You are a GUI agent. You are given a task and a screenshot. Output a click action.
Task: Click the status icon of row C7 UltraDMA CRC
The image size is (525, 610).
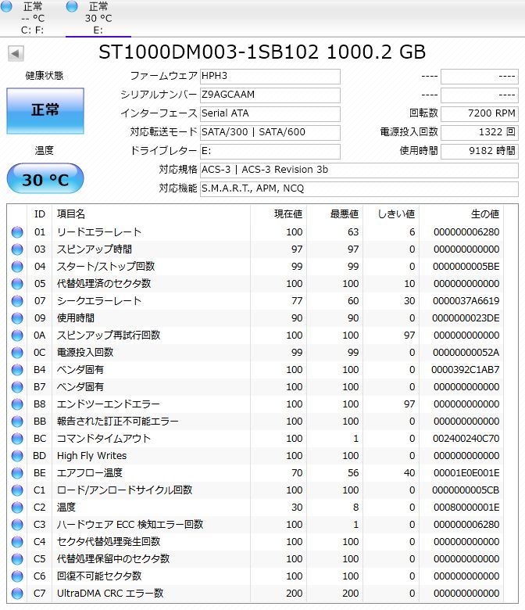(17, 594)
